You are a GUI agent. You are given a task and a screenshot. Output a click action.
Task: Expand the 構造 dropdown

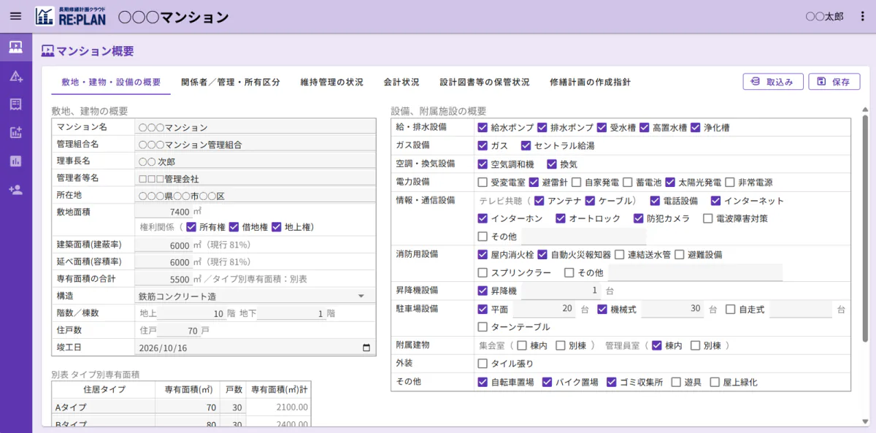255,296
